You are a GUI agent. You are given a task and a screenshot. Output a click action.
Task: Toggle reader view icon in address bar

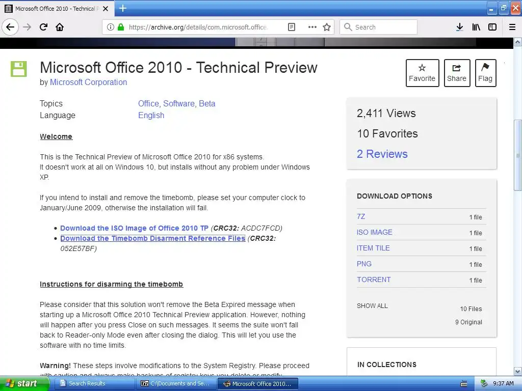pyautogui.click(x=291, y=27)
